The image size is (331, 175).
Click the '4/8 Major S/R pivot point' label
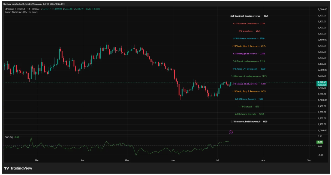[249, 69]
